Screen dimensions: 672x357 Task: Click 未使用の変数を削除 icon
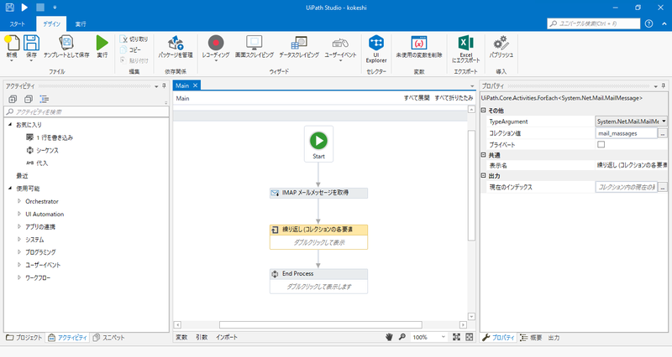pyautogui.click(x=418, y=43)
